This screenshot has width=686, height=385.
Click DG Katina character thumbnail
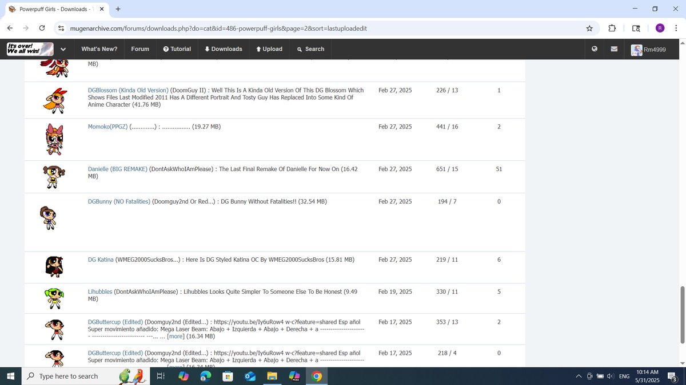click(54, 266)
